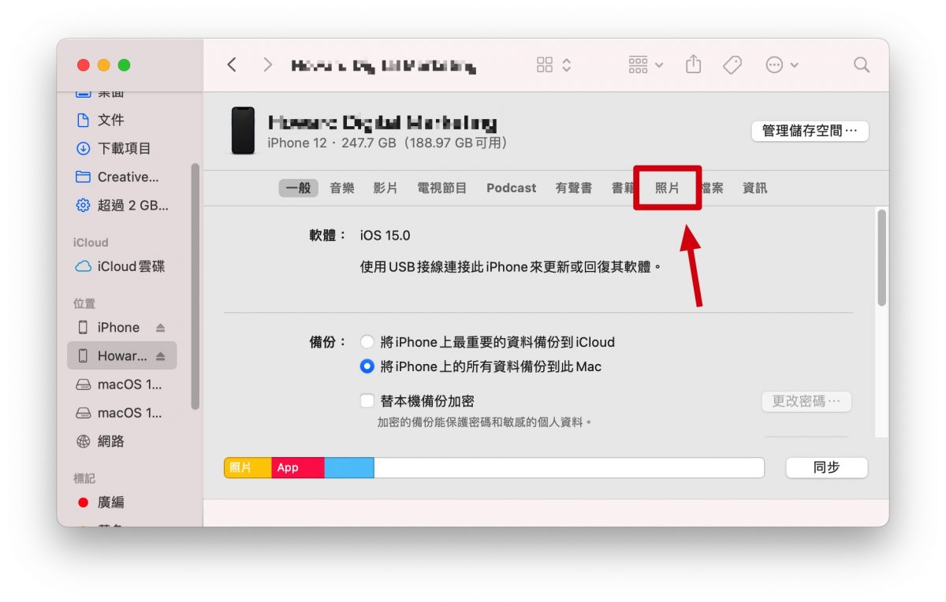Select the 一般 tab
Viewport: 946px width, 602px height.
(298, 188)
